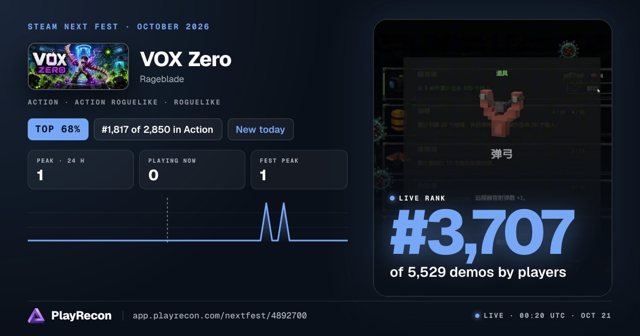Click the #1,817 of 2,850 in Action badge
The image size is (640, 336).
coord(158,129)
